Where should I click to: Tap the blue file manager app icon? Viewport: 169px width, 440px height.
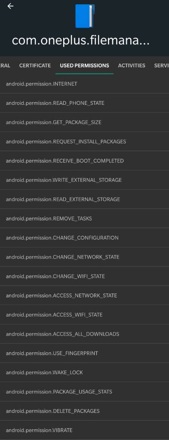click(85, 16)
